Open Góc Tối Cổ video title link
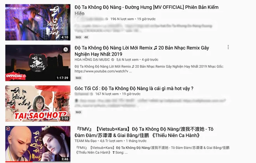Viewport: 256px width, 163px height. point(134,88)
